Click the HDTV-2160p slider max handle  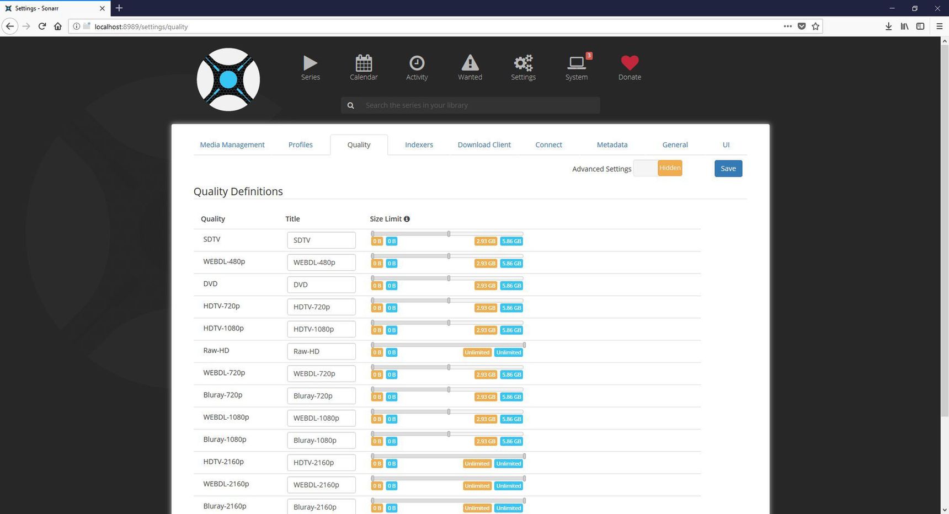[524, 456]
